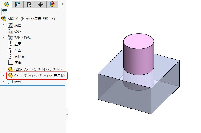
Task: Open the DisplayManager color sphere tab
Action: [52, 4]
